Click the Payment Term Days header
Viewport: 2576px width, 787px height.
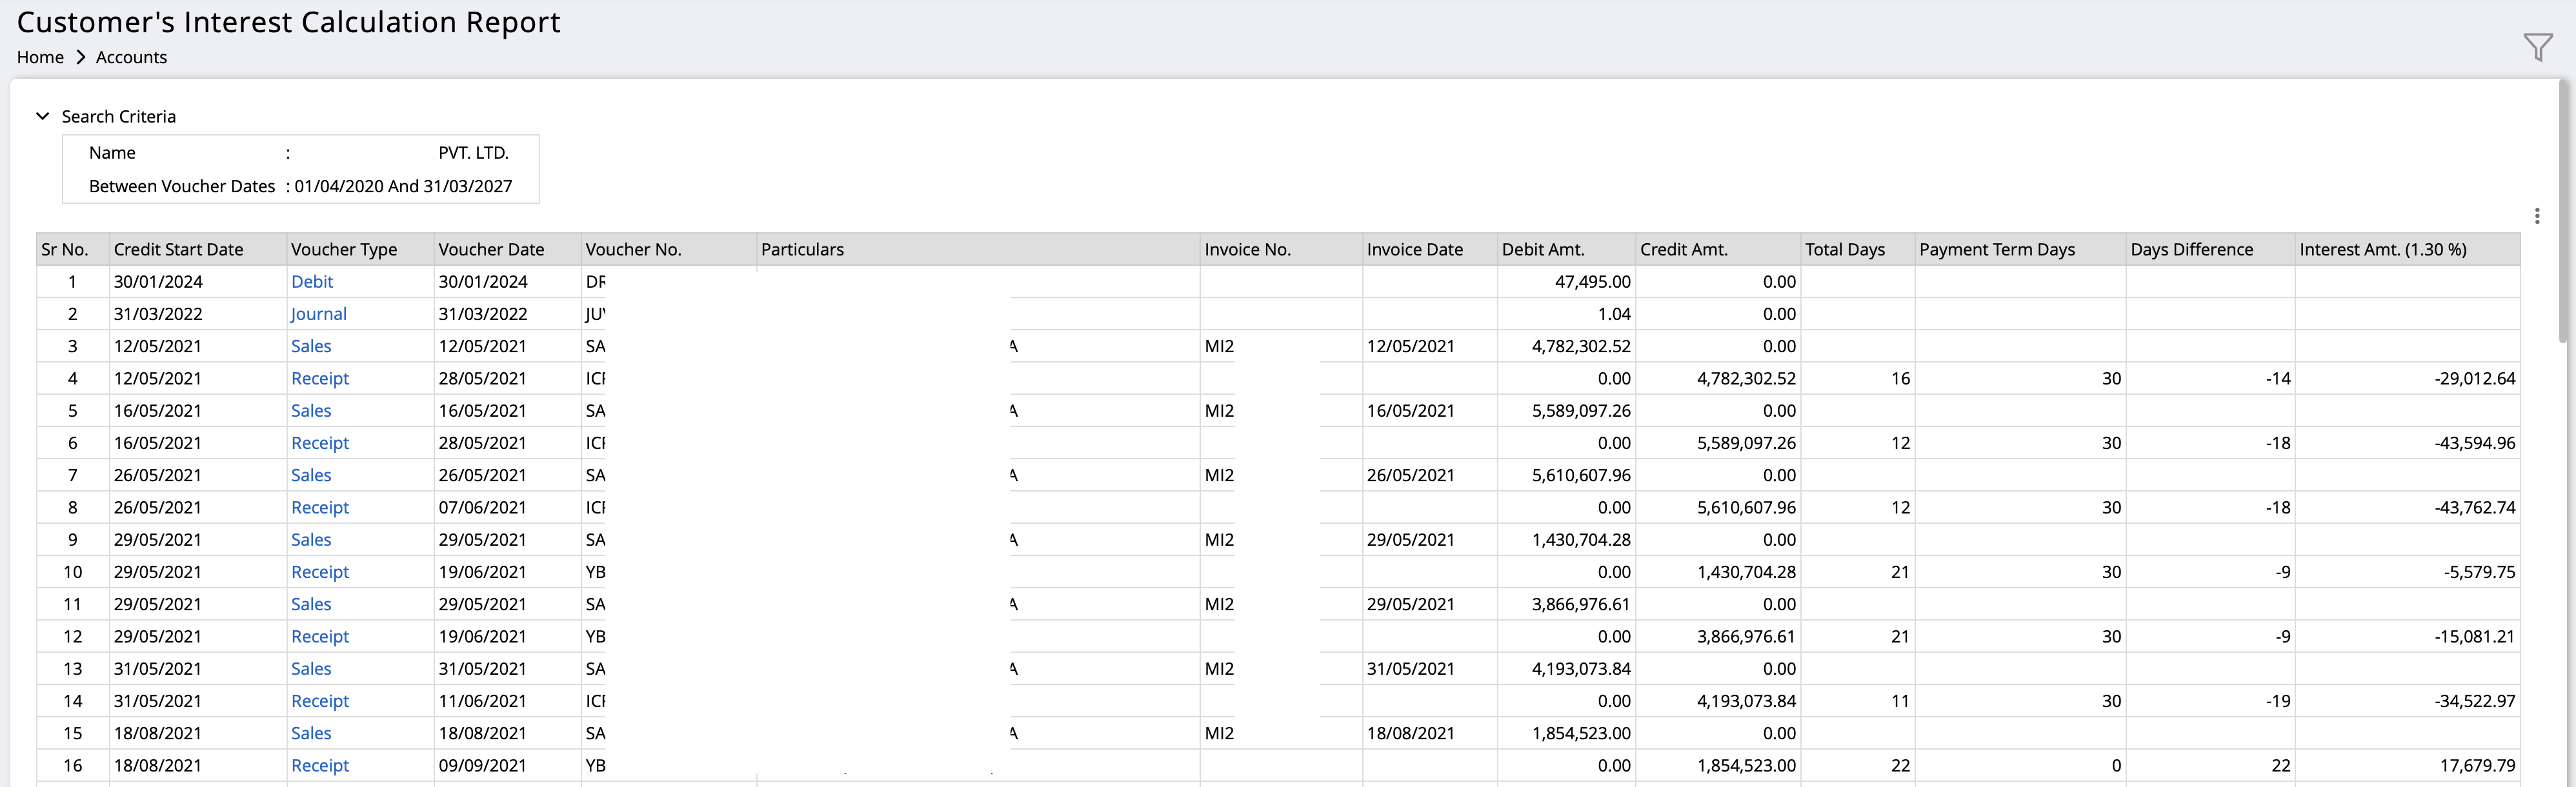[2020, 249]
